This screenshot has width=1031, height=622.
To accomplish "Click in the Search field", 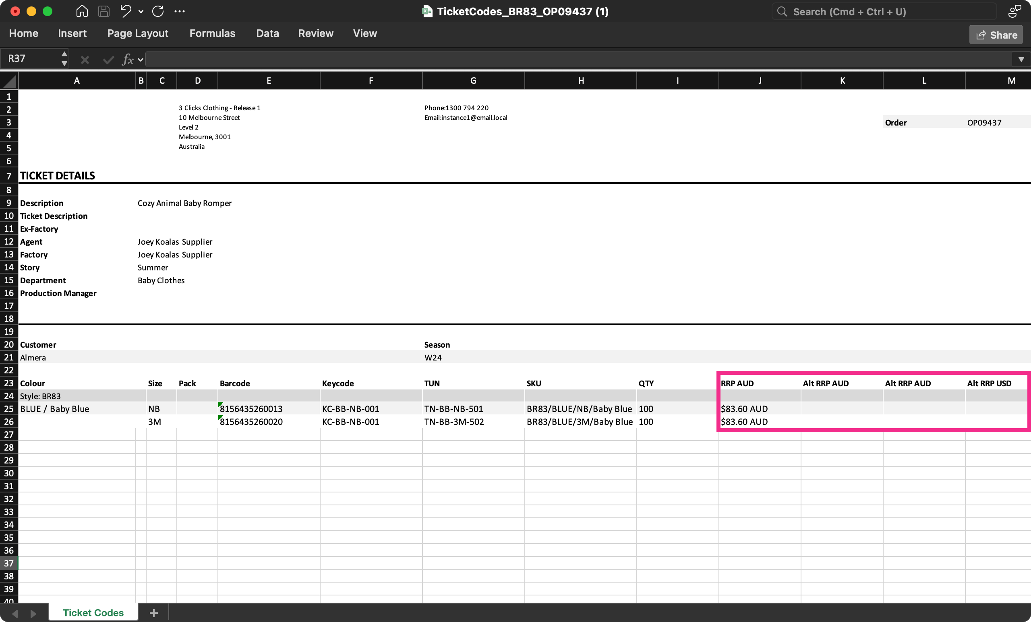I will coord(883,12).
